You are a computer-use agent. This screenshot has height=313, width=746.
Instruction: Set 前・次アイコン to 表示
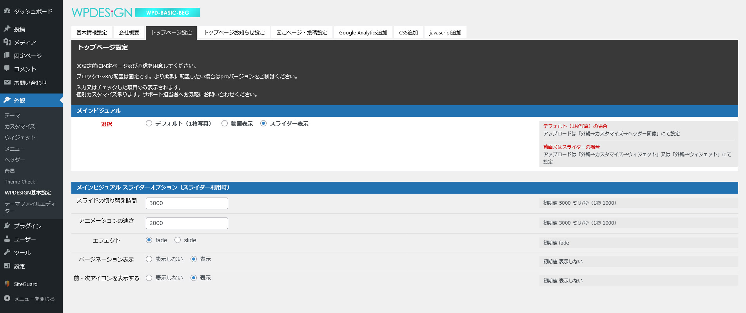coord(194,278)
